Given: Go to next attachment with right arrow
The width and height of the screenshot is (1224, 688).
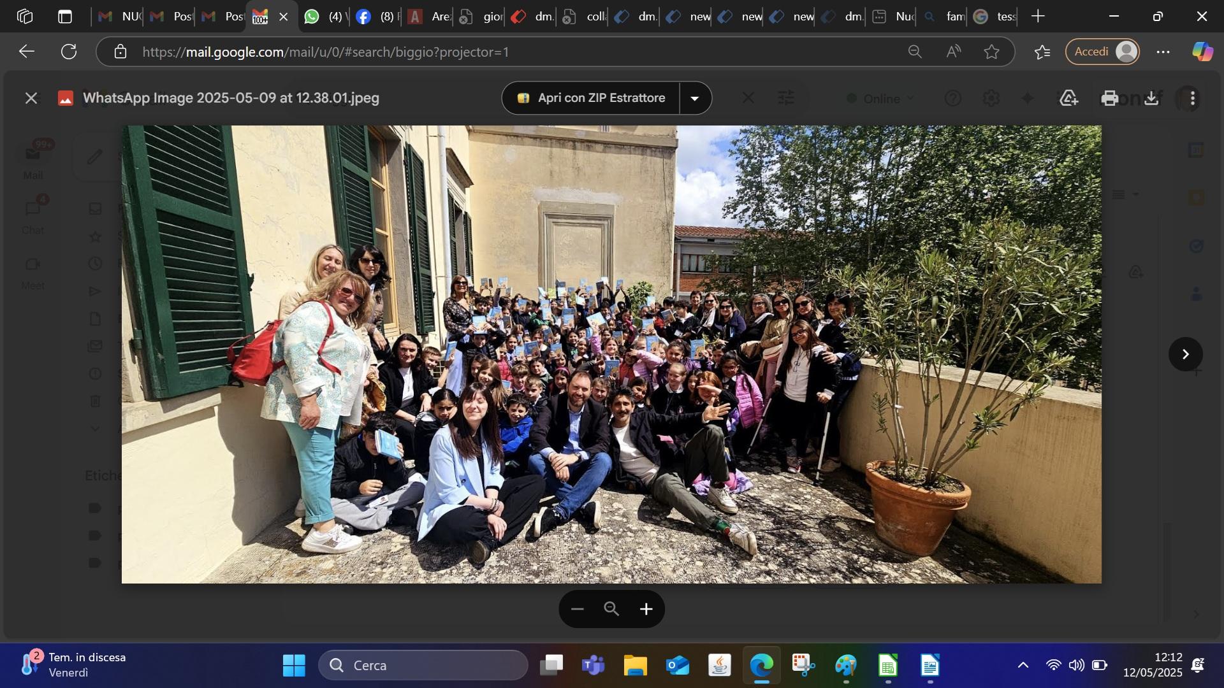Looking at the screenshot, I should tap(1185, 354).
